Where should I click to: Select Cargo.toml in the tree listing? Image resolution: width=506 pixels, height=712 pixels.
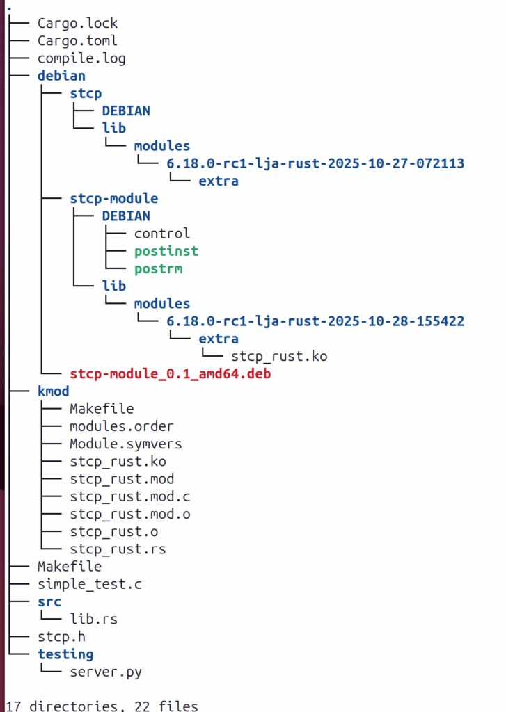tap(77, 40)
